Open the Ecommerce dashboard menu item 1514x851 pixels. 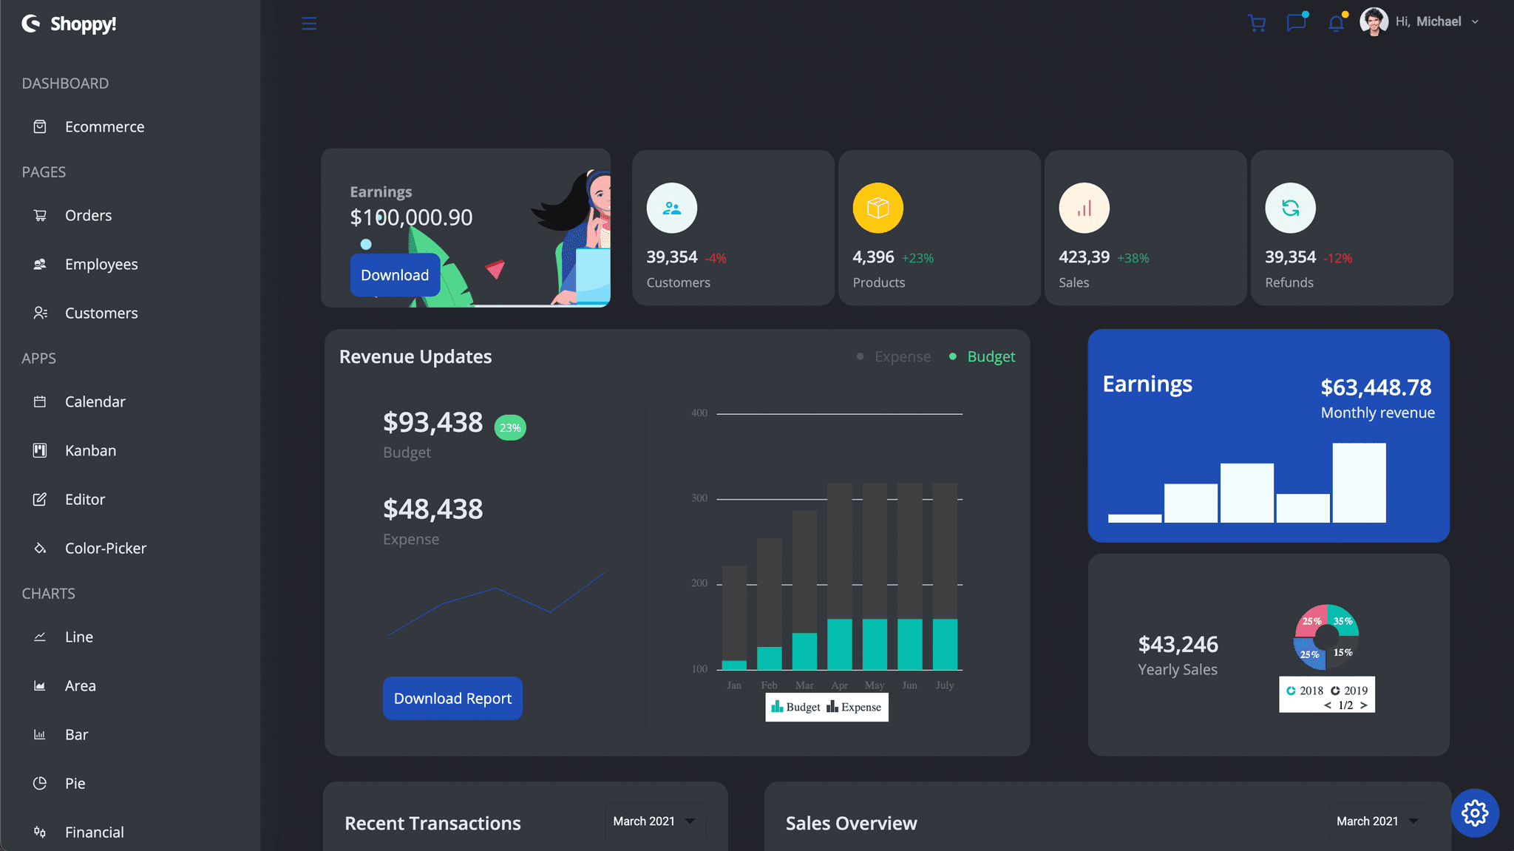click(x=104, y=126)
